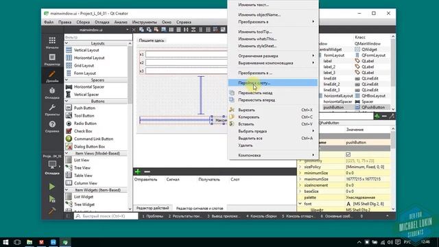
Task: Collapse the Spacers widget category
Action: pos(67,80)
